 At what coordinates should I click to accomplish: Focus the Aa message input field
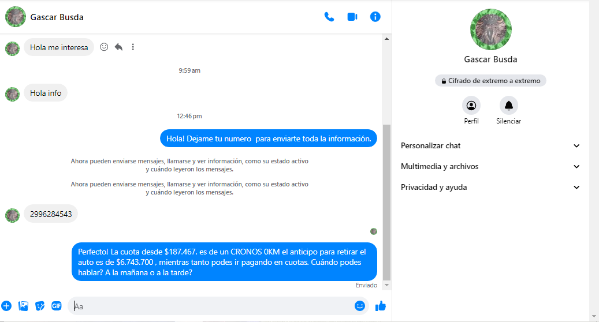click(211, 306)
